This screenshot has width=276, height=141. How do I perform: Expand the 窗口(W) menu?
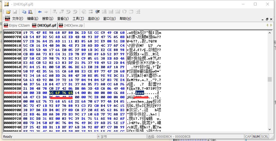[x=109, y=19]
